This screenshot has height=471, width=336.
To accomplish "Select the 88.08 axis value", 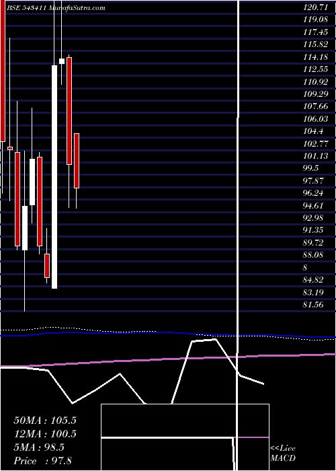I will tap(314, 255).
